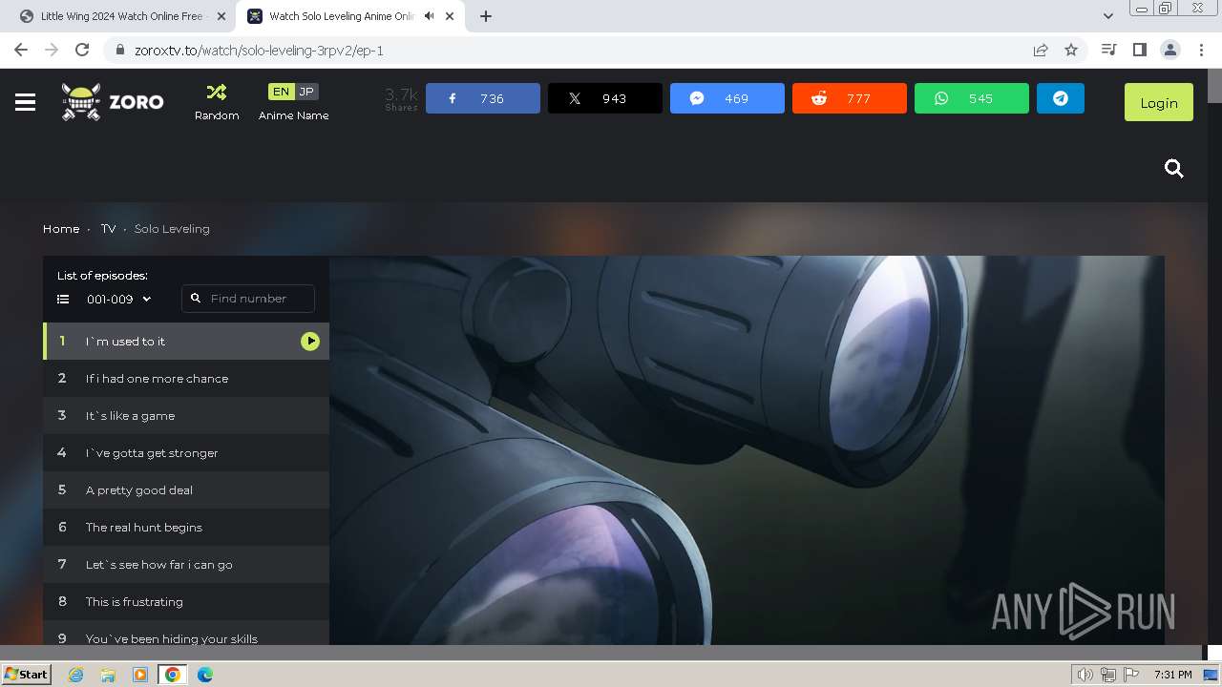Click the Chrome taskbar icon

click(173, 675)
